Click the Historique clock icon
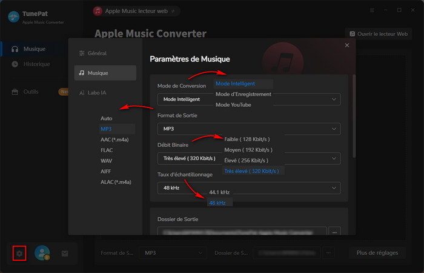 [15, 64]
